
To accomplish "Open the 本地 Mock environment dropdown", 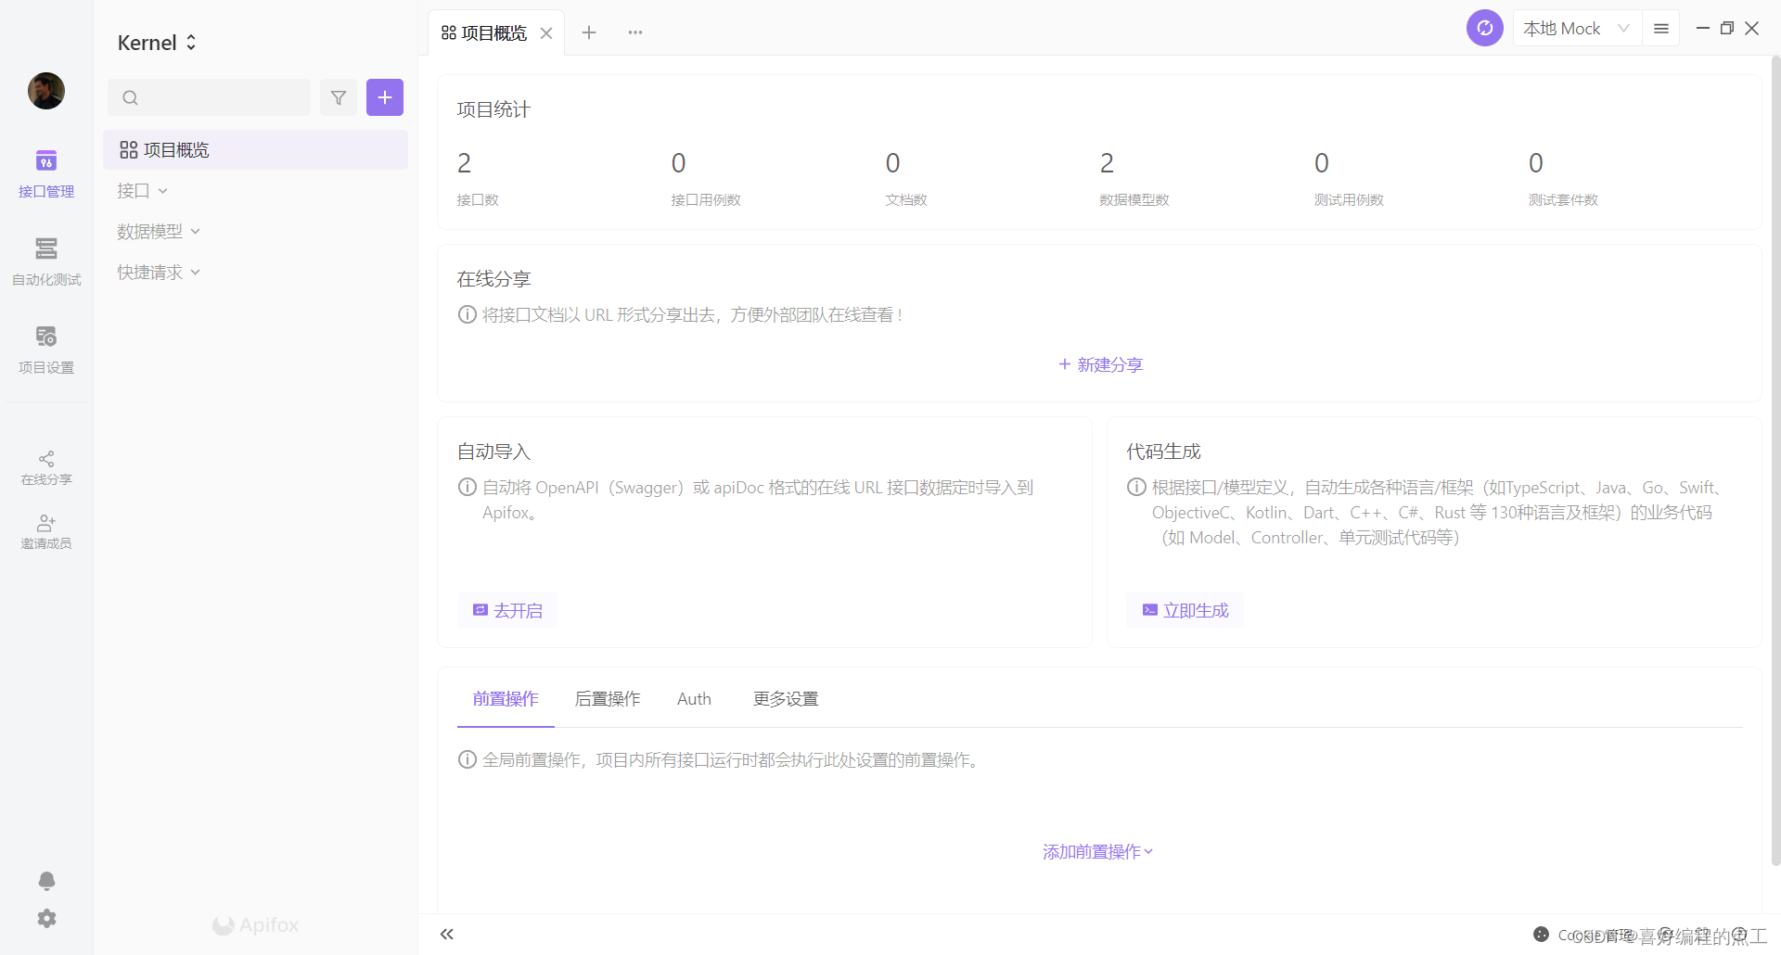I will [1577, 29].
